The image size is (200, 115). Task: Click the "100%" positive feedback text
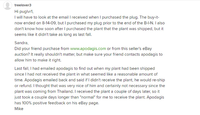pyautogui.click(x=27, y=103)
